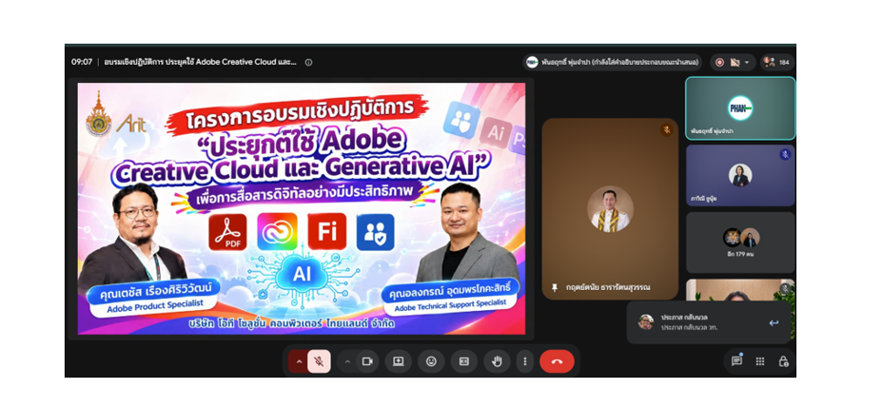View meeting details info icon

coord(308,63)
